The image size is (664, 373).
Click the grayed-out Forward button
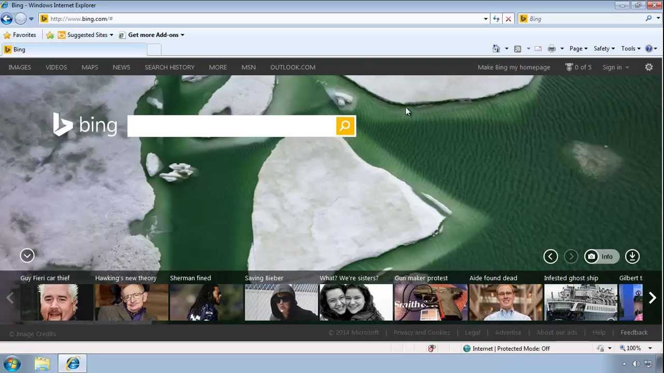click(x=20, y=19)
